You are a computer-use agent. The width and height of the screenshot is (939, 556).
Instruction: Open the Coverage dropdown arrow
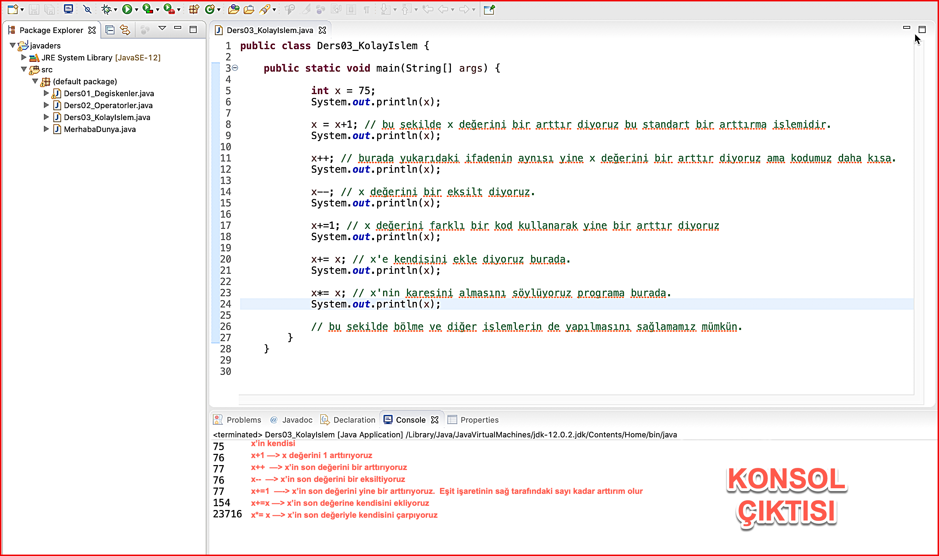157,10
